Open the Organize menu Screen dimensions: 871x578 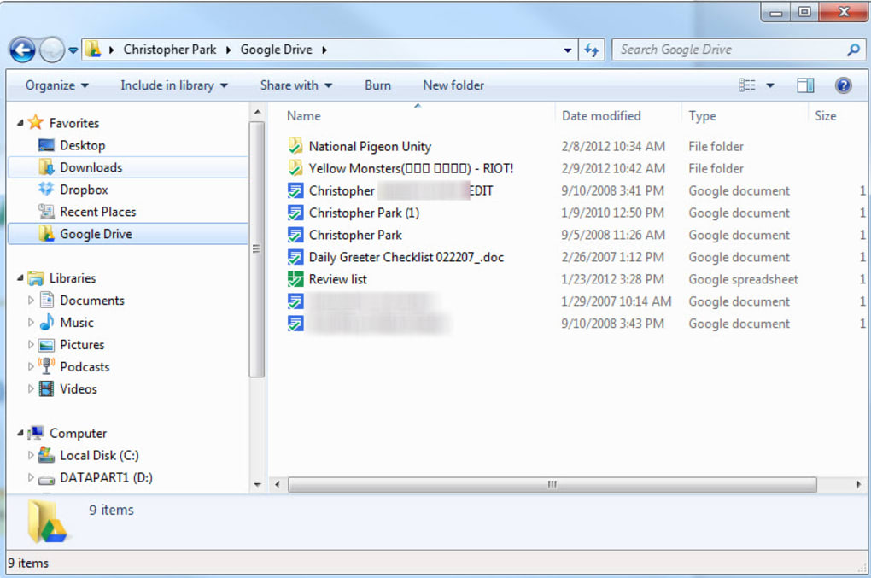pyautogui.click(x=55, y=85)
